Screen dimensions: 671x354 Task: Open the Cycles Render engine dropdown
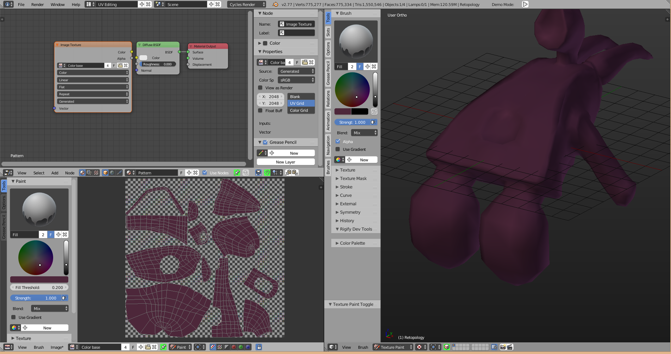click(247, 4)
